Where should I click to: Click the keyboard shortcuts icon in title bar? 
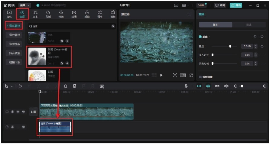click(176, 5)
